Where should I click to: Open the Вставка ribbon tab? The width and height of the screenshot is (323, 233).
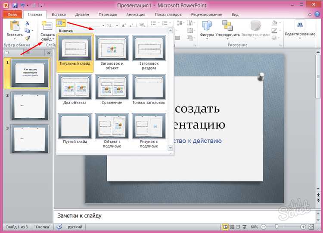[59, 14]
